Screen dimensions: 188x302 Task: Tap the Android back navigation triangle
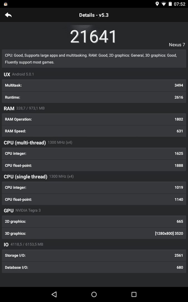point(54,294)
